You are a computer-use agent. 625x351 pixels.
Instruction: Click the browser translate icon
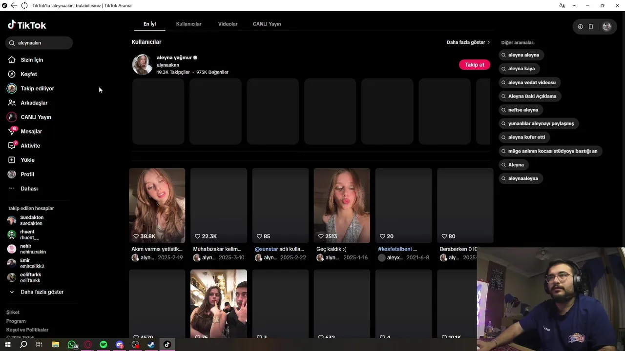(x=562, y=5)
